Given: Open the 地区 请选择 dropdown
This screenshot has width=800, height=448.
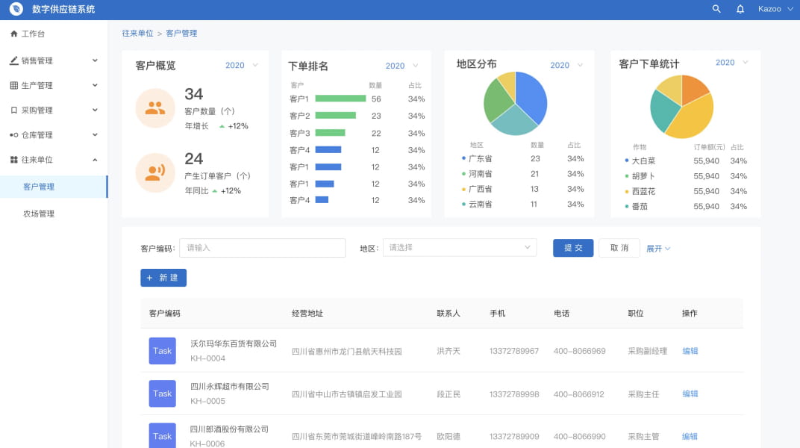Looking at the screenshot, I should pyautogui.click(x=460, y=247).
